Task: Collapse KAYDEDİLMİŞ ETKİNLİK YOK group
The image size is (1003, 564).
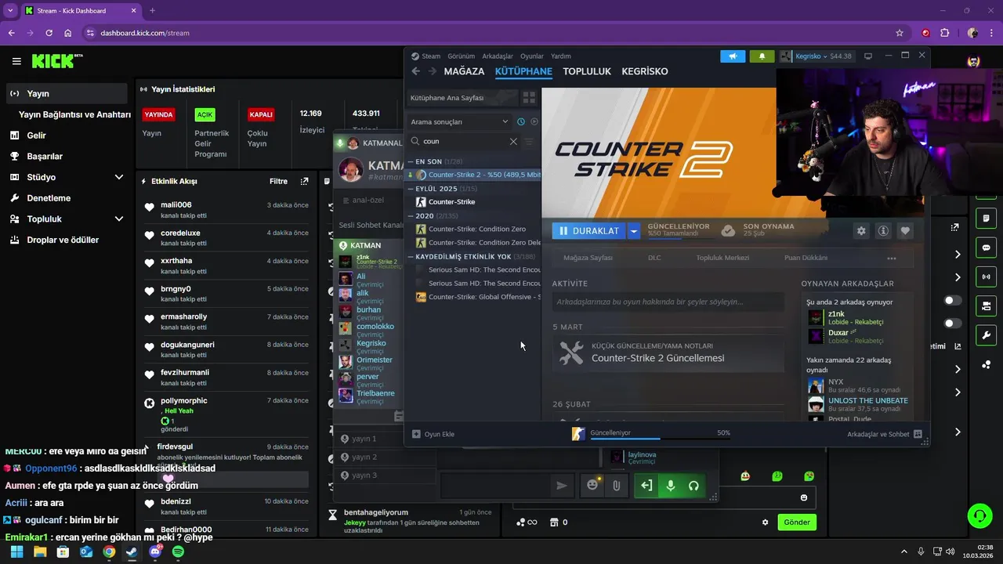Action: coord(410,256)
